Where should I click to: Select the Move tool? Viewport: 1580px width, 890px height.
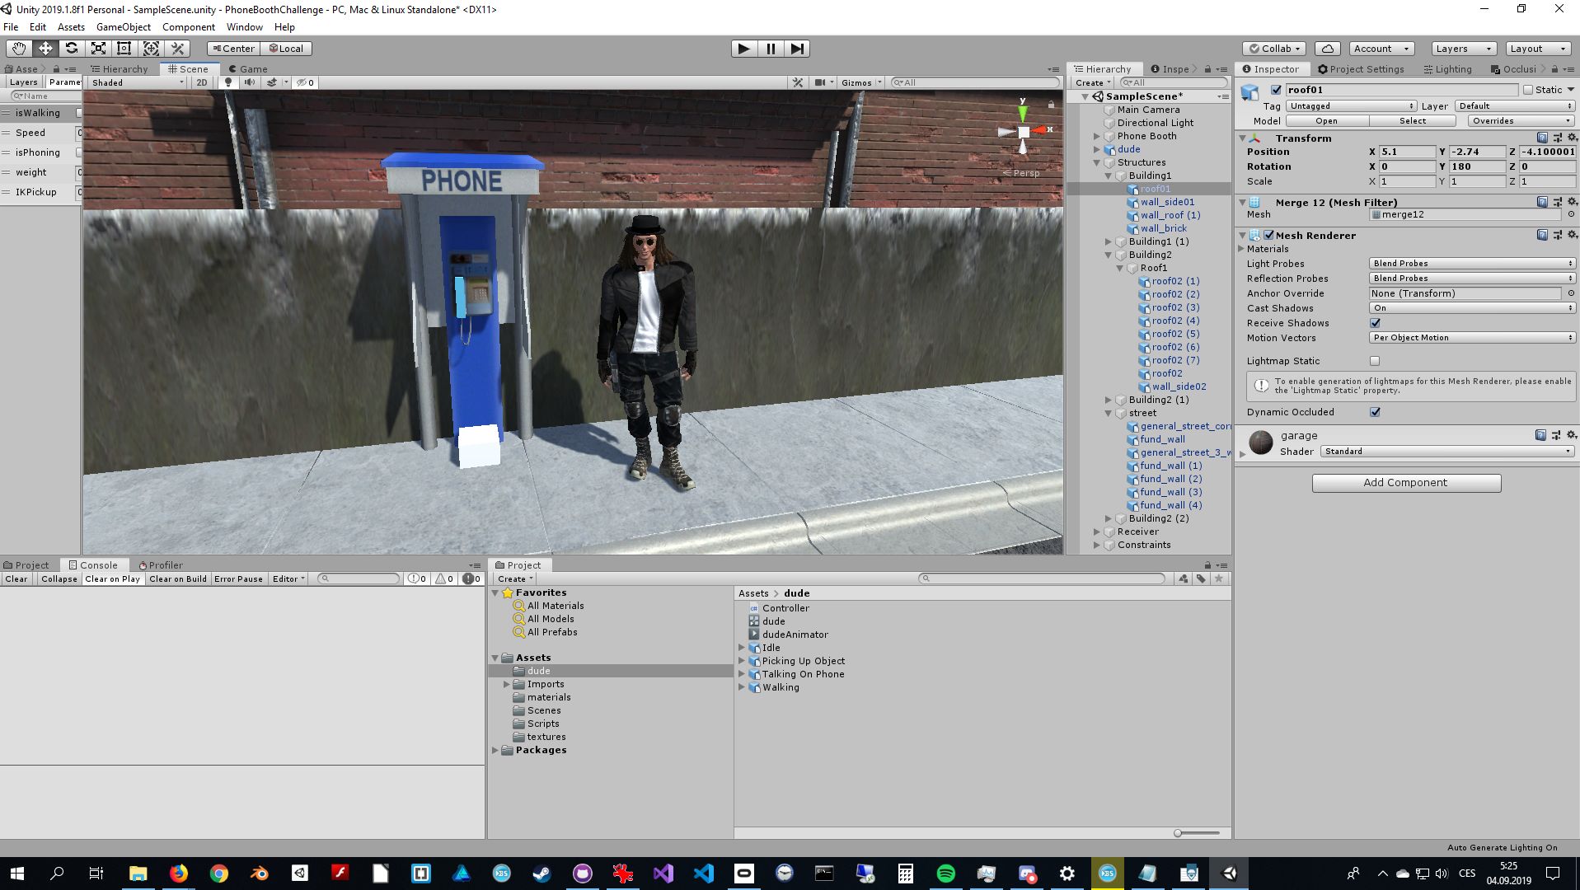point(45,49)
